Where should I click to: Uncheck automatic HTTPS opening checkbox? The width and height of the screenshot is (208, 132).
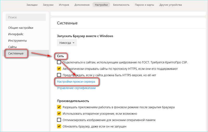pos(59,69)
